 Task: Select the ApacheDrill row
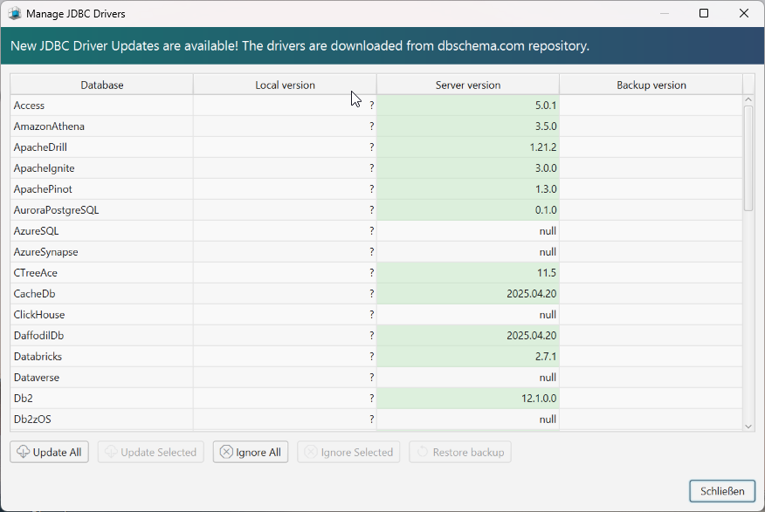click(376, 147)
